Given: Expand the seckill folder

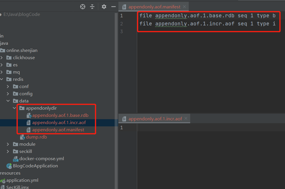Looking at the screenshot, I should point(8,151).
